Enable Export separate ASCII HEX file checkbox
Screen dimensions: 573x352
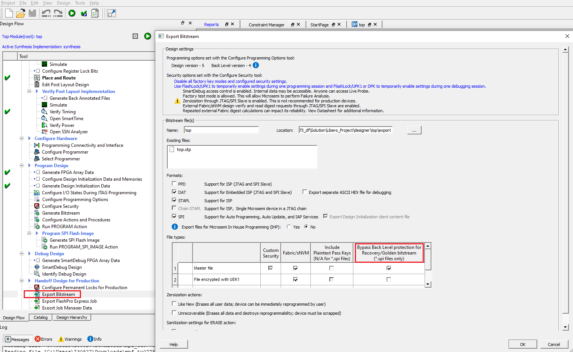tap(305, 192)
